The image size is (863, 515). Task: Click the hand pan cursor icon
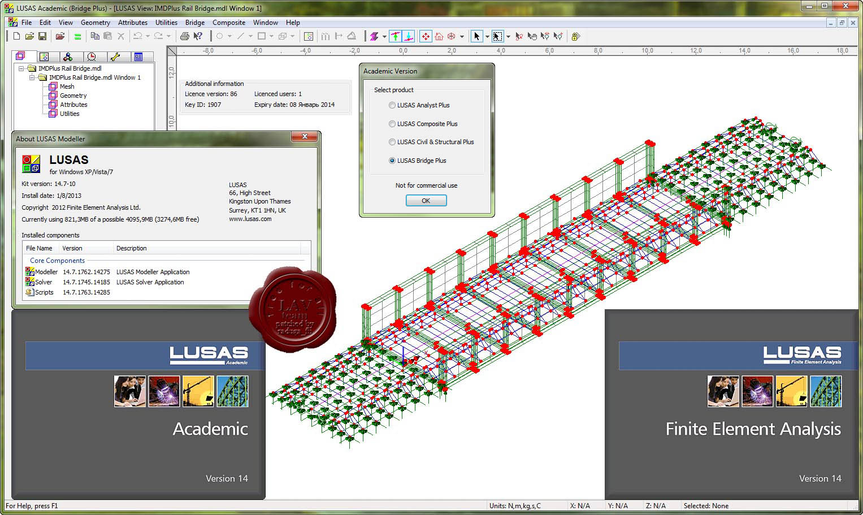[532, 36]
